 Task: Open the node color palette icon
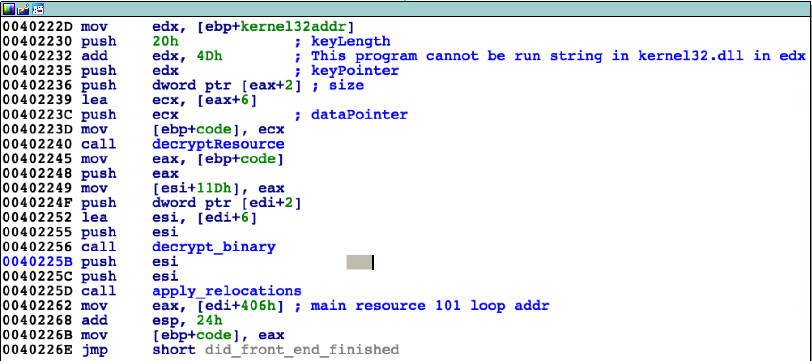click(9, 9)
